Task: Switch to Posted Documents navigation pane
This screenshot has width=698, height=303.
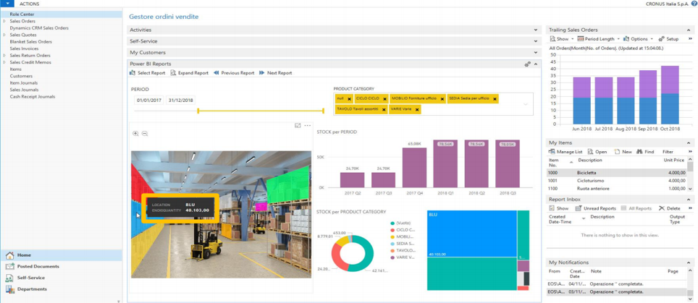Action: (38, 266)
